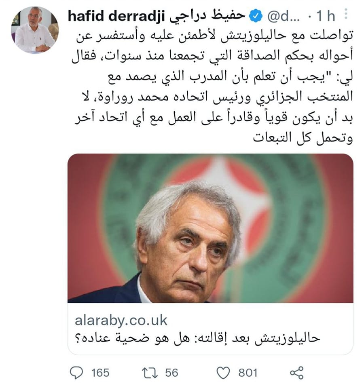Screen dimensions: 364x388
Task: Like the tweet with the heart icon
Action: pyautogui.click(x=223, y=373)
